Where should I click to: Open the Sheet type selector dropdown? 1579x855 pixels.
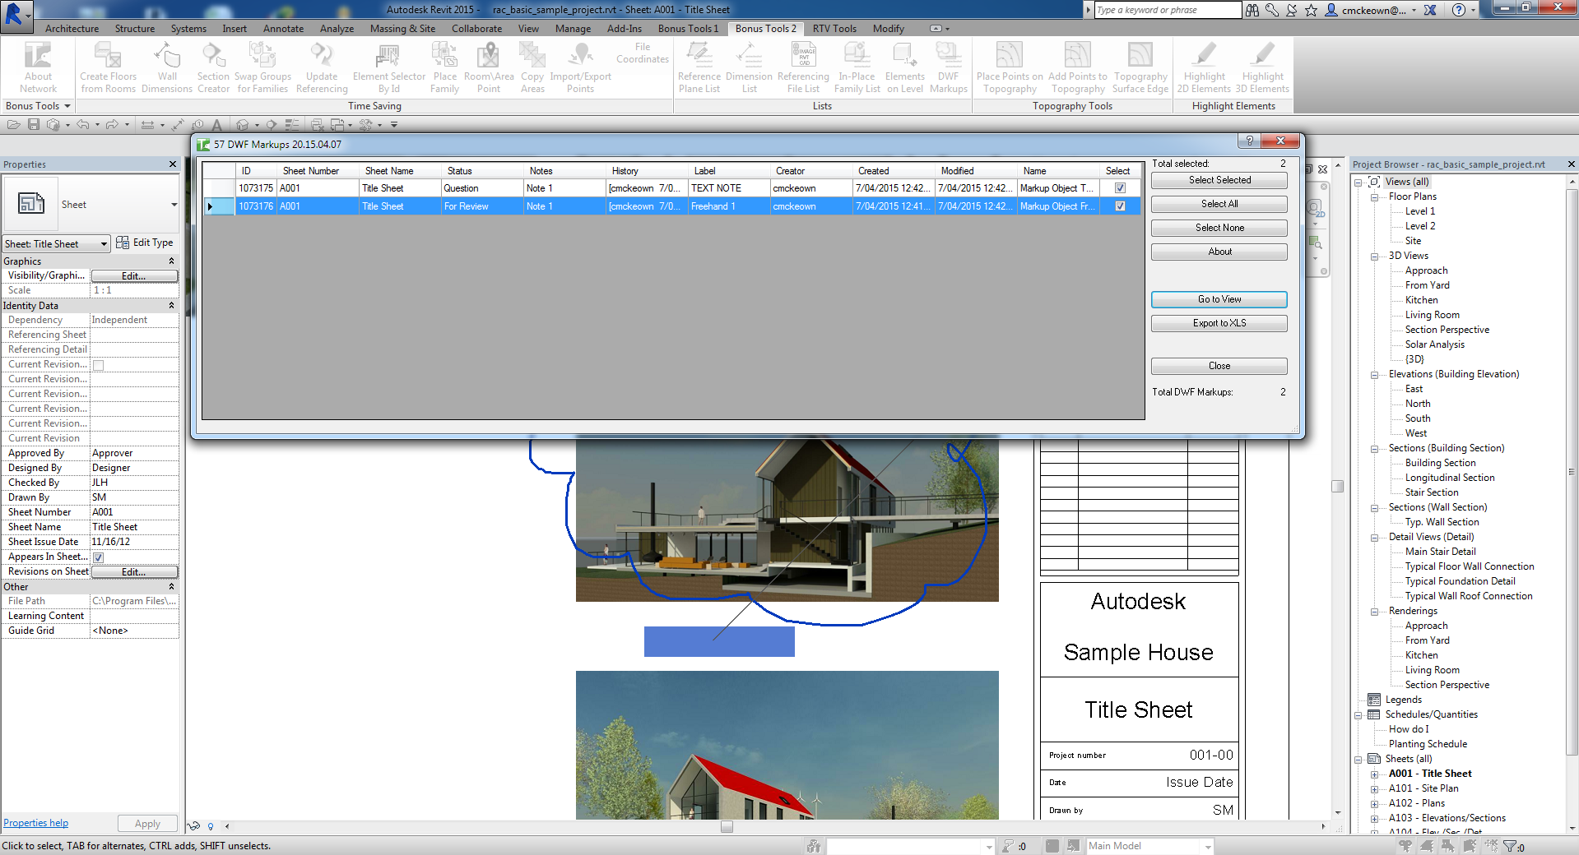103,243
